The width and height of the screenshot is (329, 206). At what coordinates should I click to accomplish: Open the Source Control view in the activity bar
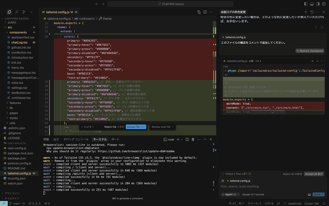23,12
